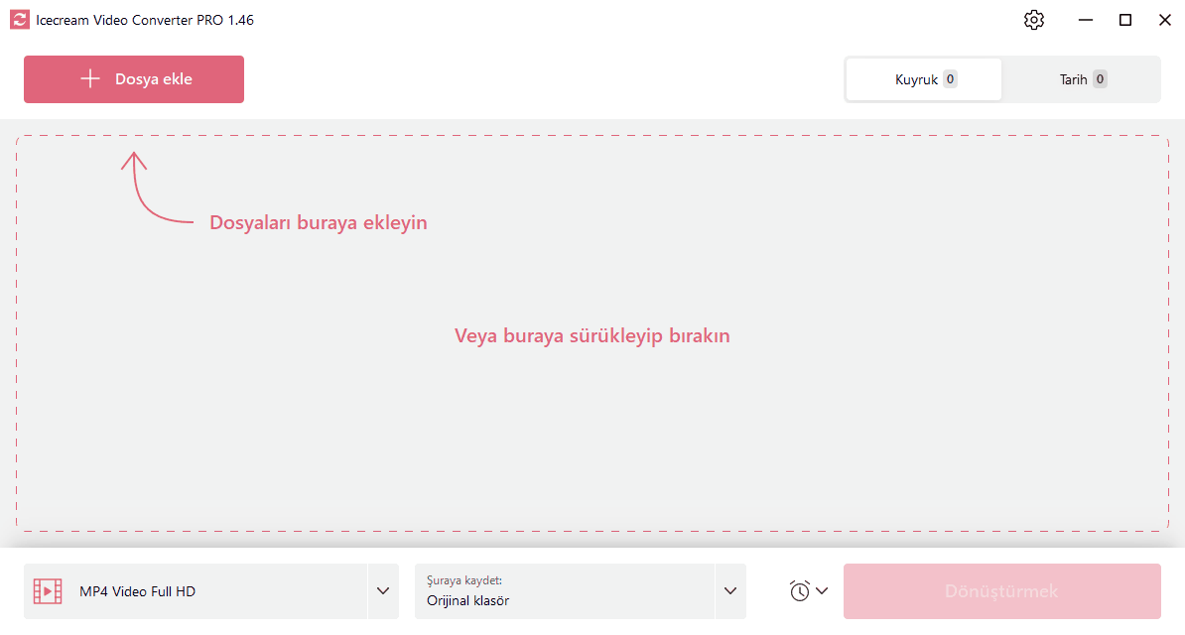1185x635 pixels.
Task: Click the Veya buraya sürükleyip bırakın drop area
Action: click(592, 335)
